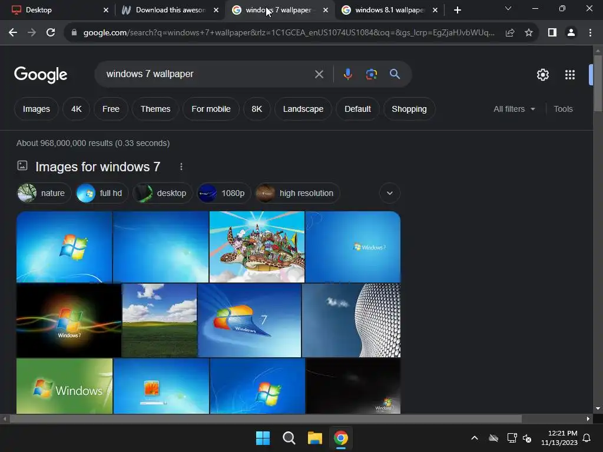Reload the current page
The image size is (603, 452).
coord(51,33)
